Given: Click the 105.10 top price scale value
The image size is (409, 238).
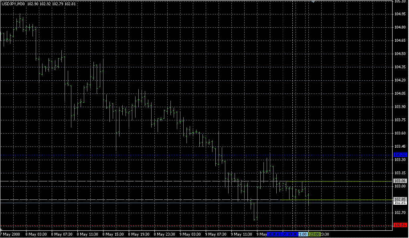Looking at the screenshot, I should [400, 2].
